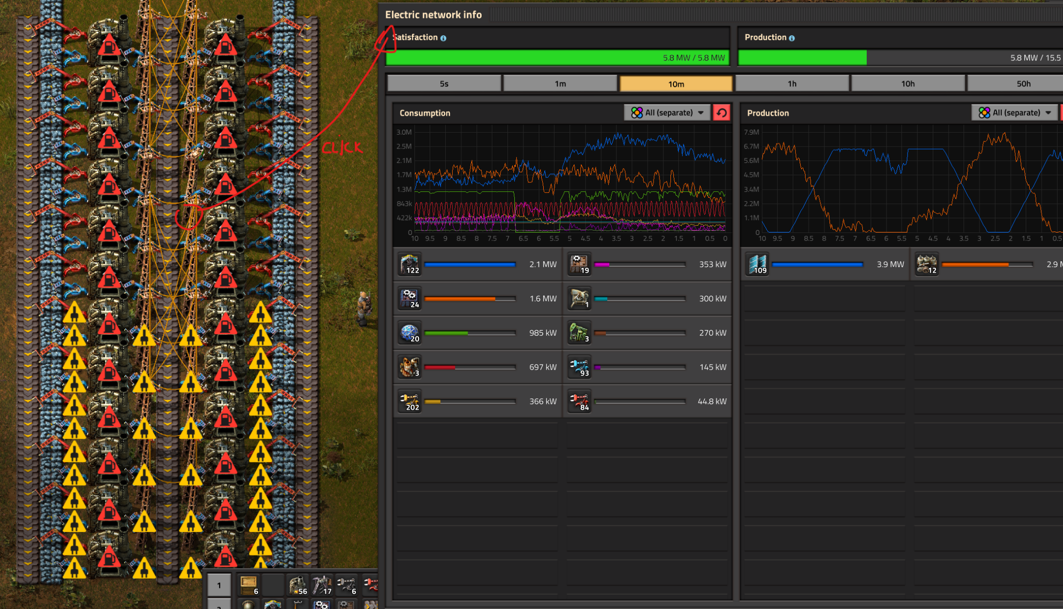Screen dimensions: 1063x609
Task: Click the '1.6 MW' consumption value
Action: tap(543, 299)
